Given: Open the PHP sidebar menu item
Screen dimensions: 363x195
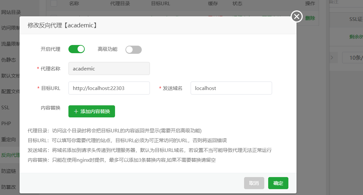Looking at the screenshot, I should (x=6, y=124).
